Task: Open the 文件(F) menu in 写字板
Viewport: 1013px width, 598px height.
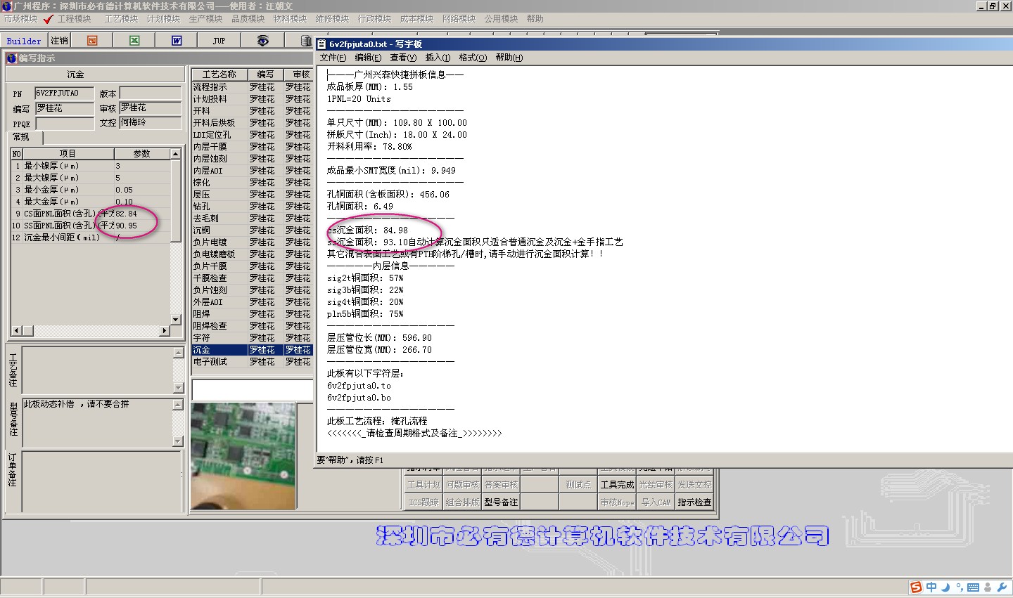Action: (x=333, y=58)
